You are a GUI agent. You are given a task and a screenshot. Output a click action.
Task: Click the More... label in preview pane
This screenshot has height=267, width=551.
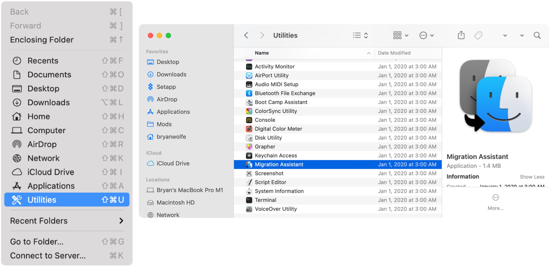495,208
